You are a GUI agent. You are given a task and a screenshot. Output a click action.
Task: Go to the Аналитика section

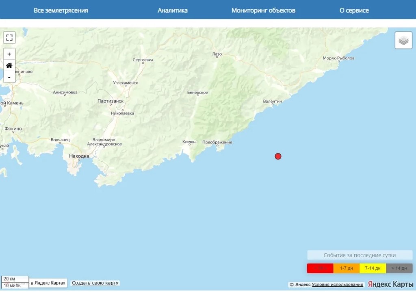[173, 11]
